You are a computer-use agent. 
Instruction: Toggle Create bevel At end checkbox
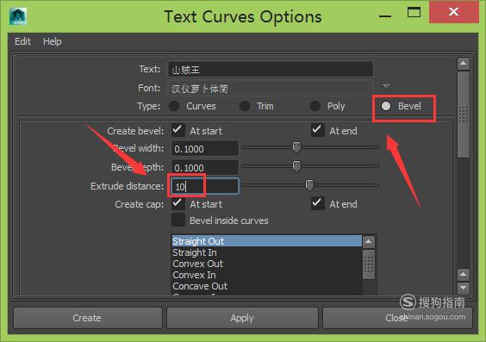tap(318, 130)
